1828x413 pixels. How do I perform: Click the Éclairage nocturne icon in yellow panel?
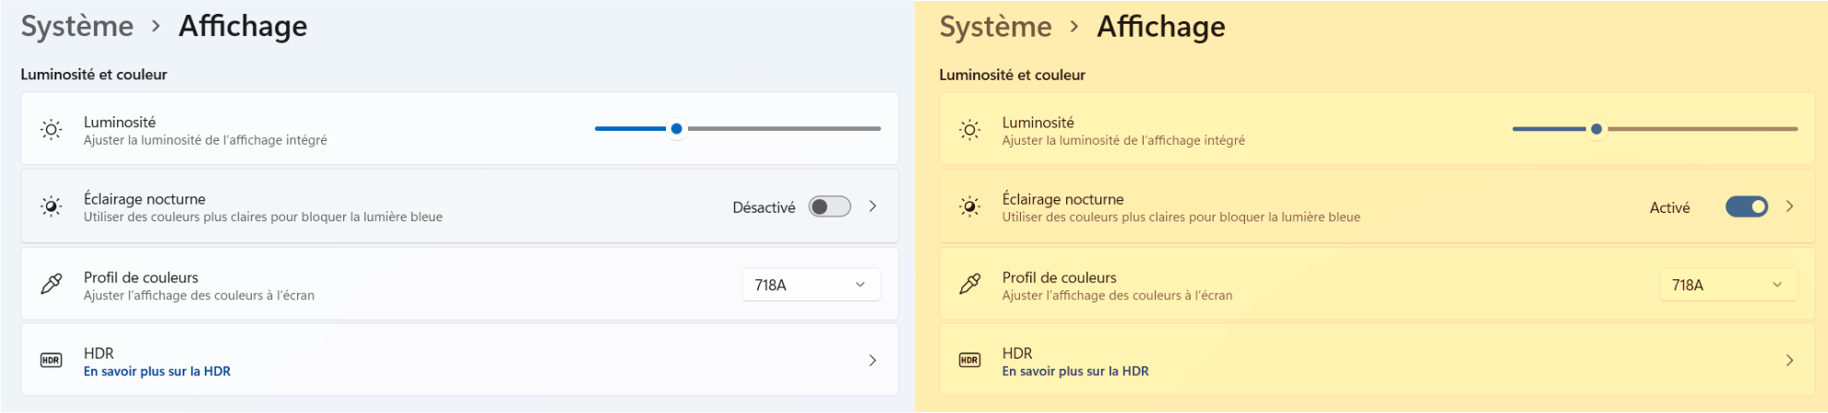[x=970, y=206]
